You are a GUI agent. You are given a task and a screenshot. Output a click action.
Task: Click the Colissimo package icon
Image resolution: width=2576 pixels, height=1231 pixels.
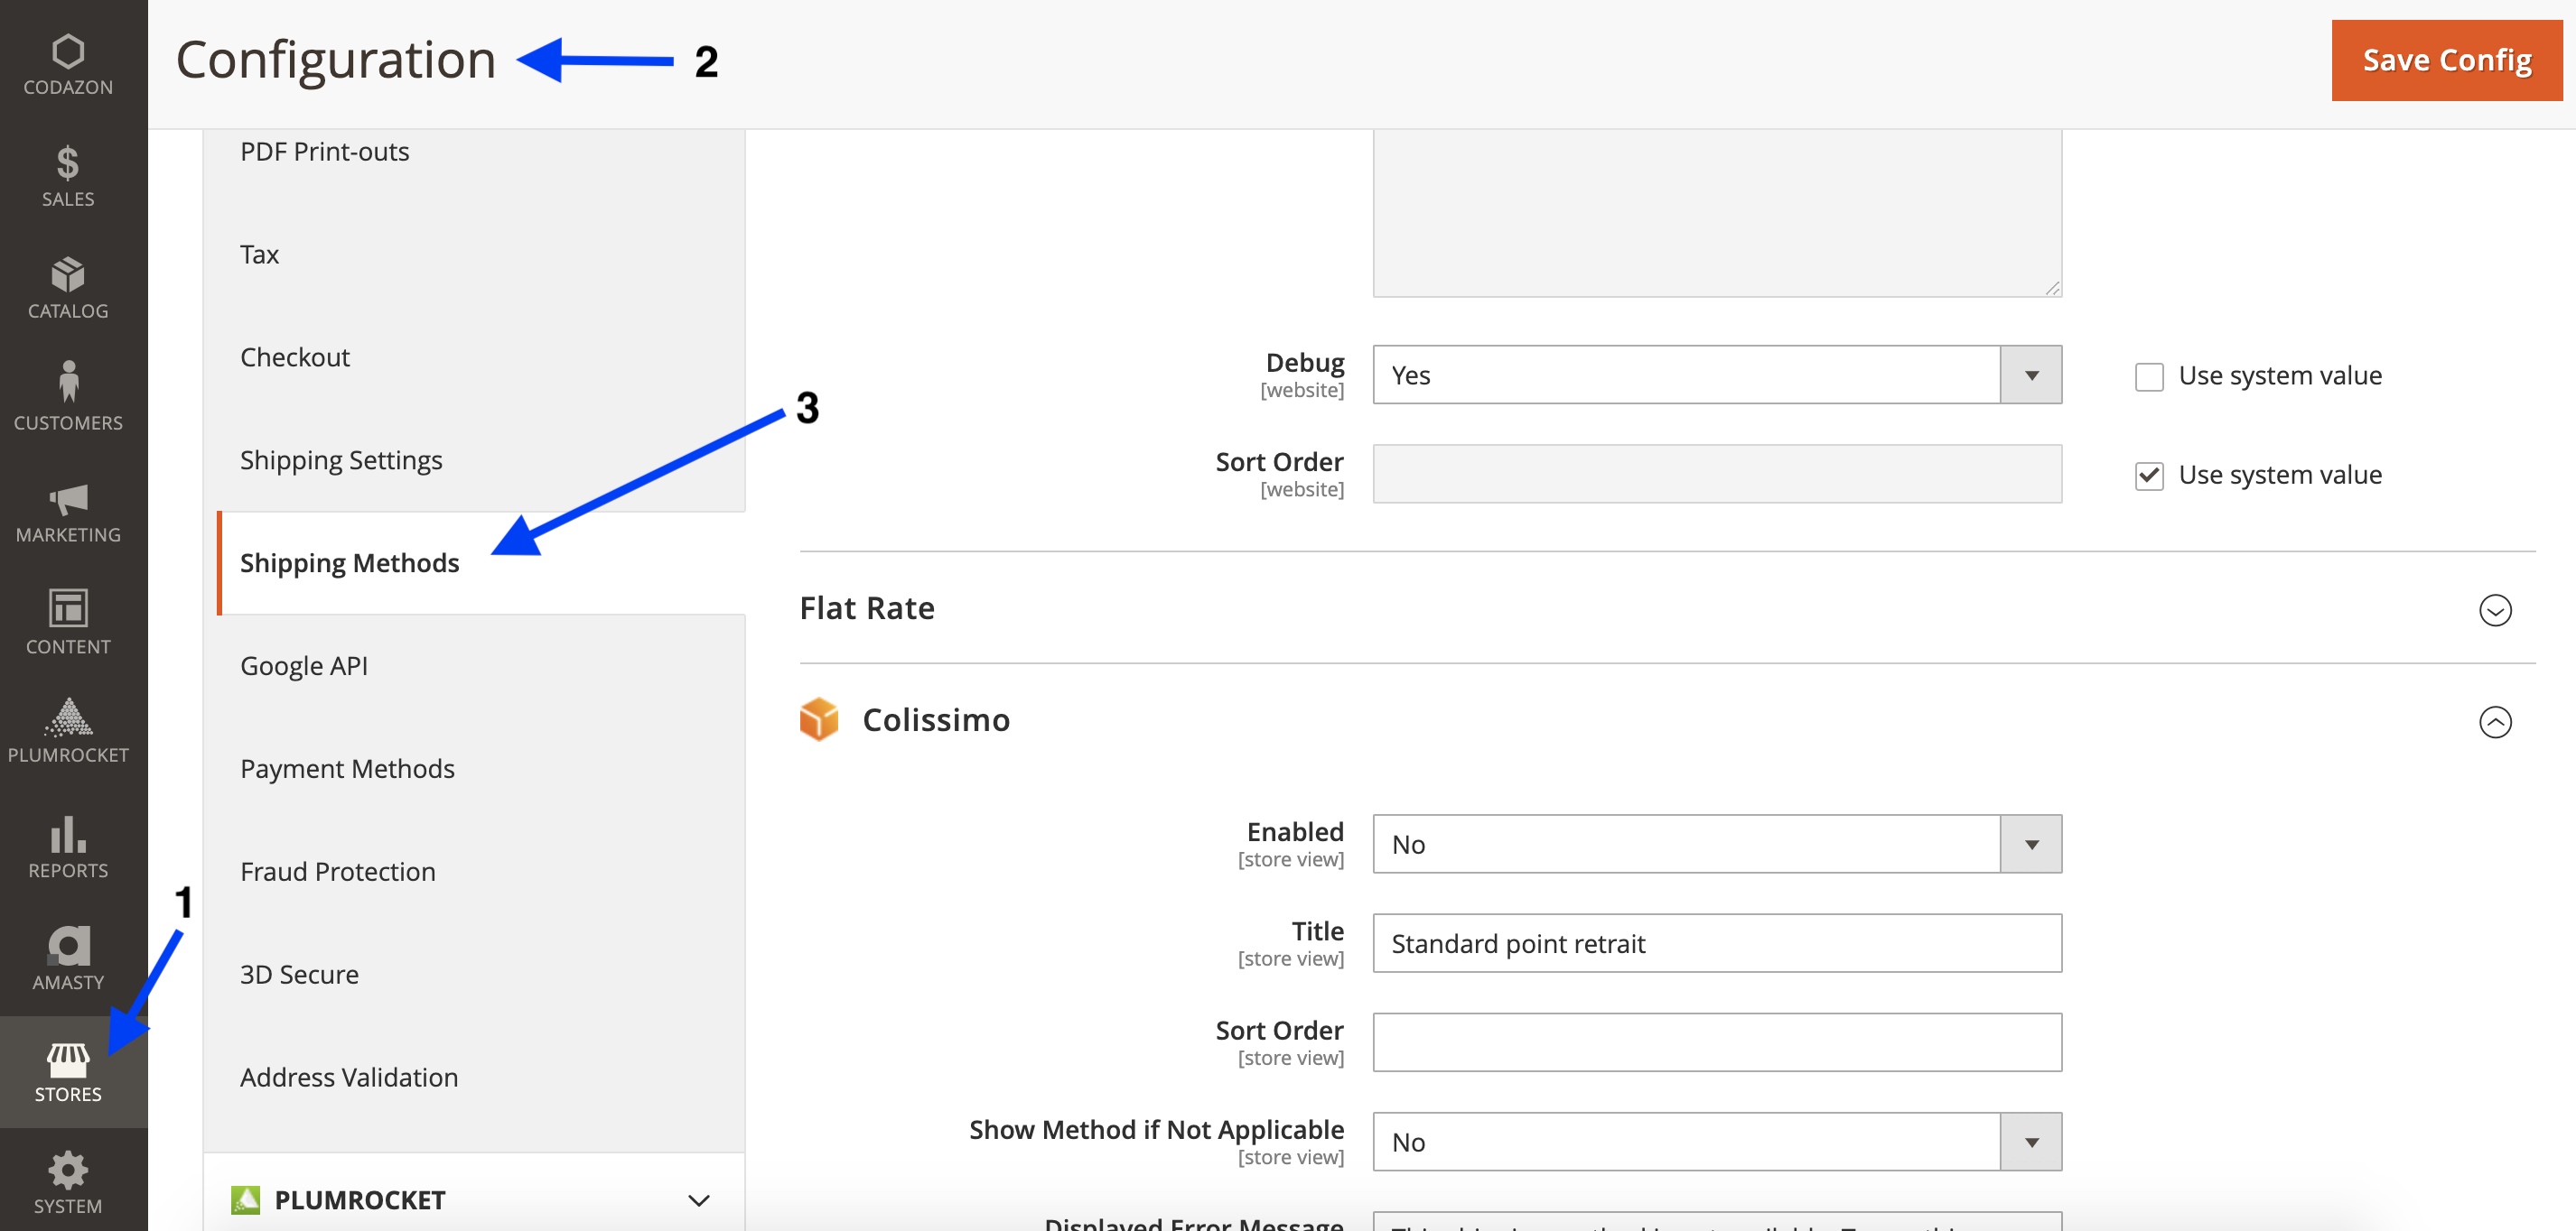point(819,718)
